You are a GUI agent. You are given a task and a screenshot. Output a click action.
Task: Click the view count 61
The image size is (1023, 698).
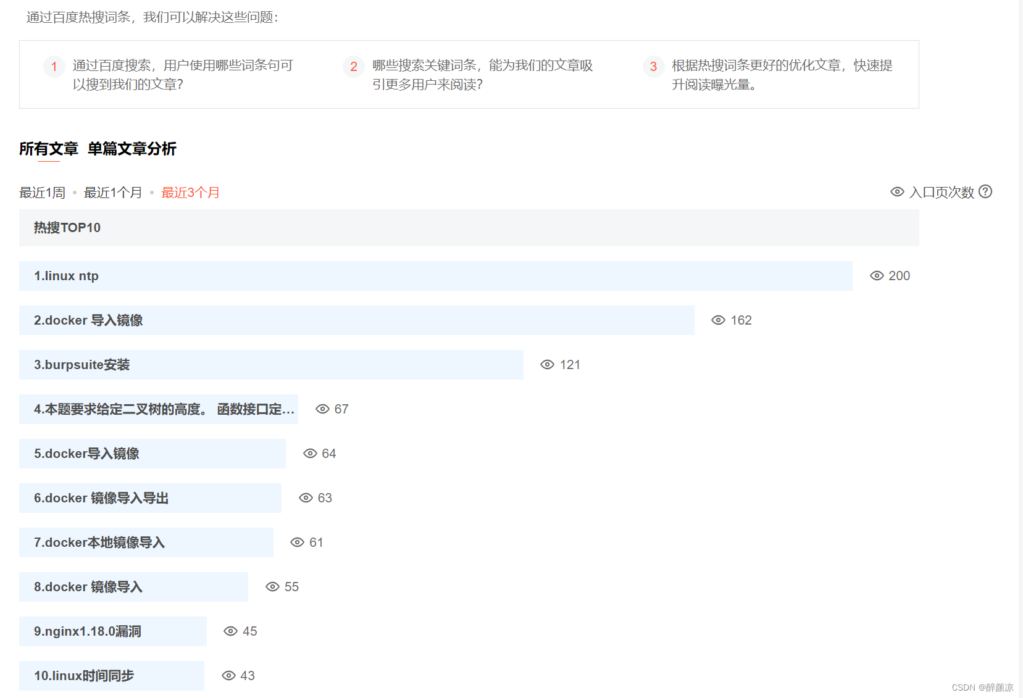316,542
